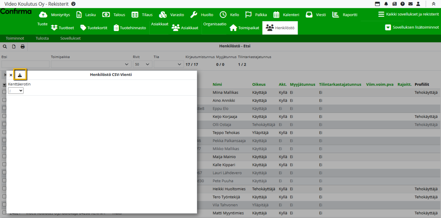This screenshot has height=218, width=441.
Task: Click the Etsi search input field
Action: click(25, 64)
